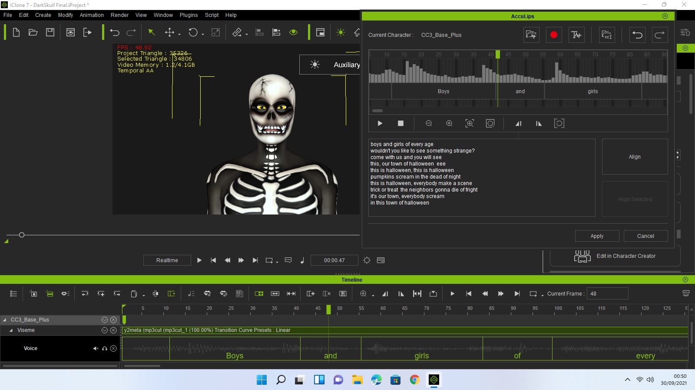Image resolution: width=695 pixels, height=390 pixels.
Task: Cancel the AccuLips dialog
Action: [x=645, y=236]
